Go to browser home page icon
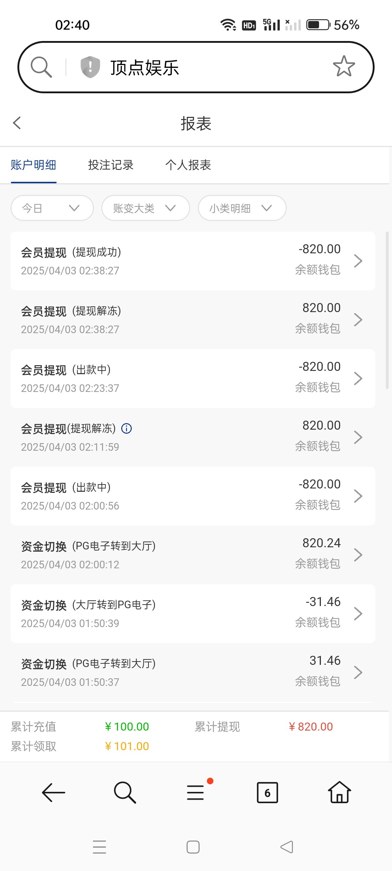This screenshot has height=871, width=392. pyautogui.click(x=339, y=792)
